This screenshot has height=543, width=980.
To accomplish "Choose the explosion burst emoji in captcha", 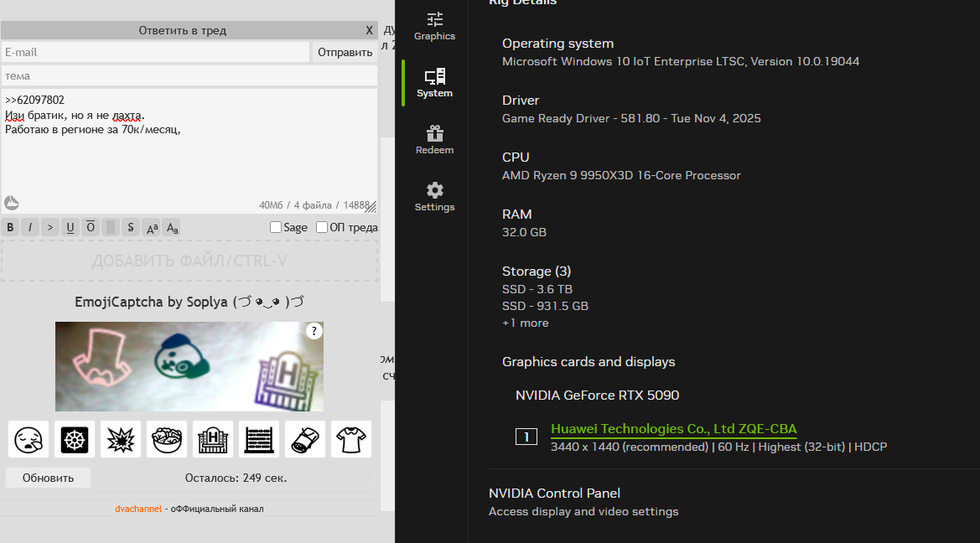I will 121,439.
